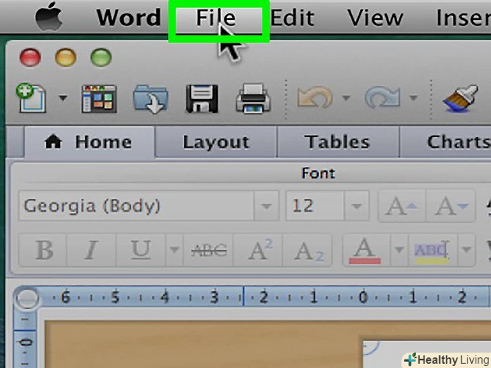Click the Home tab house icon

click(x=53, y=142)
